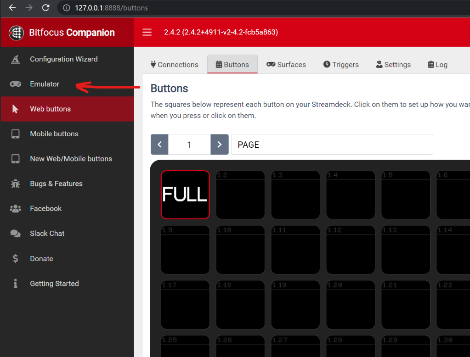
Task: Open the Slack Chat sidebar link
Action: (68, 234)
